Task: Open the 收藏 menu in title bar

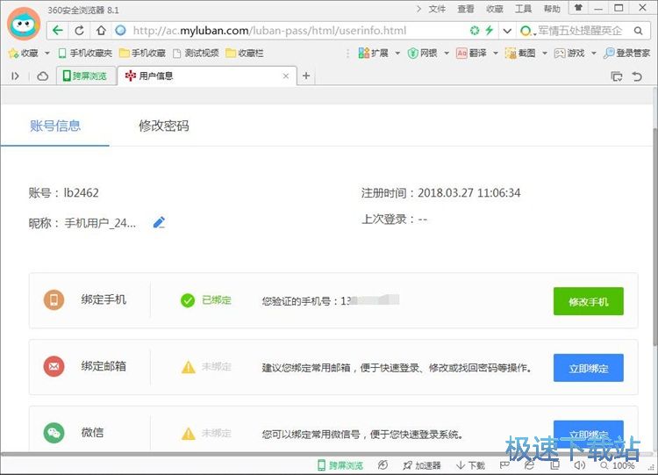Action: [x=494, y=9]
